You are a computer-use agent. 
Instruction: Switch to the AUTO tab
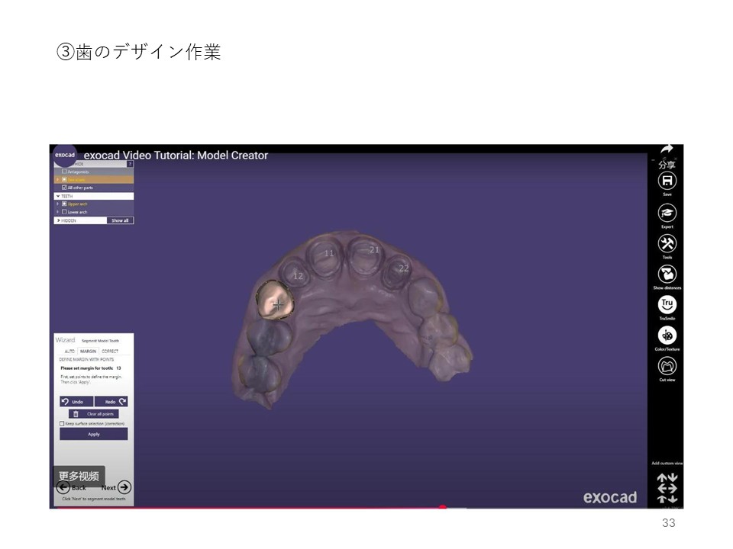69,351
